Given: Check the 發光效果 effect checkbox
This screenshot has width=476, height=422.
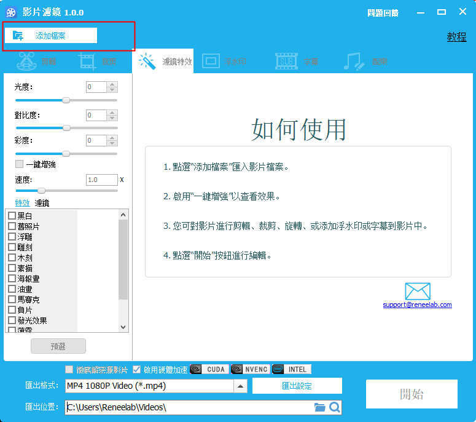Looking at the screenshot, I should tap(12, 320).
